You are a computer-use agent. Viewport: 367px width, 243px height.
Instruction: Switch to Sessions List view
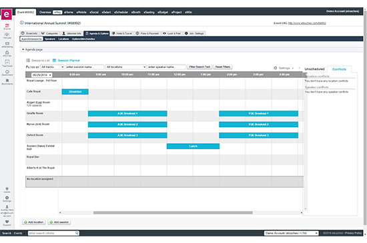(x=38, y=60)
